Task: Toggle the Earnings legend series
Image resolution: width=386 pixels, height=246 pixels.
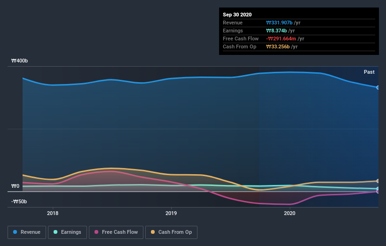Action: click(x=67, y=232)
